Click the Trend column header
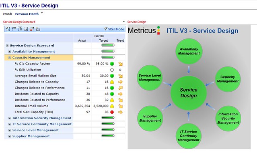The image size is (257, 153). tap(120, 40)
